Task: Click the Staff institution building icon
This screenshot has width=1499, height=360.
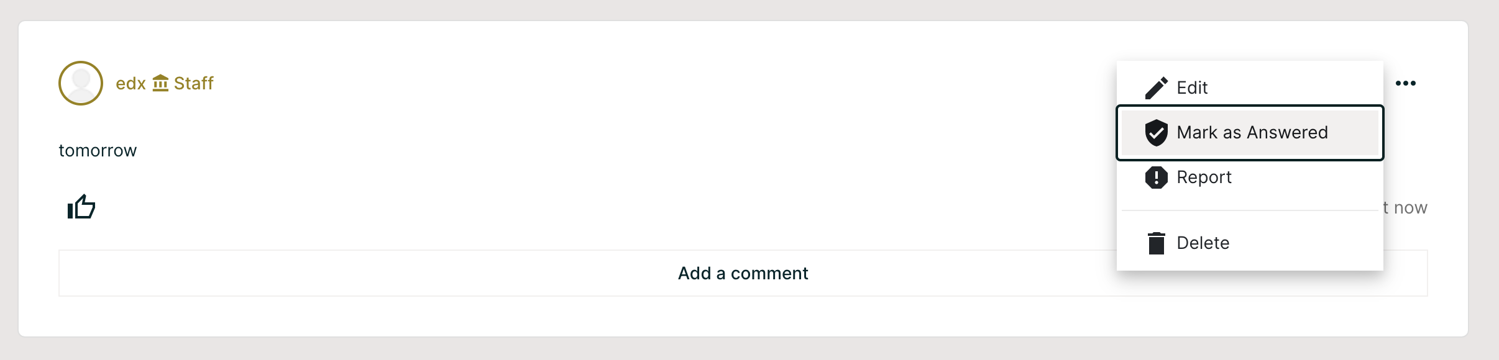Action: (x=160, y=83)
